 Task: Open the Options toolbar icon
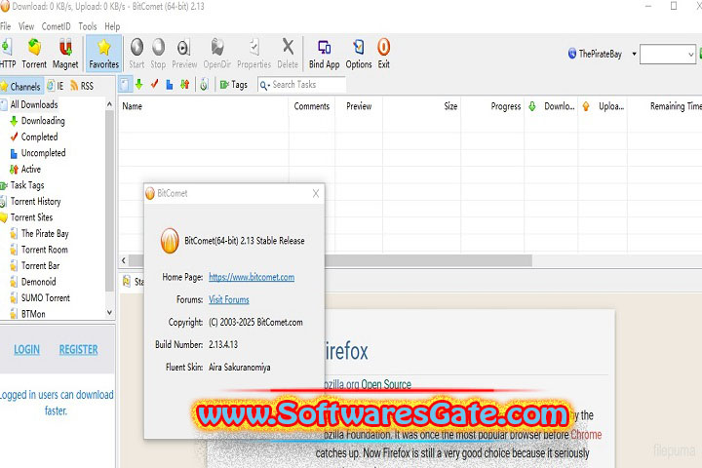click(x=359, y=54)
